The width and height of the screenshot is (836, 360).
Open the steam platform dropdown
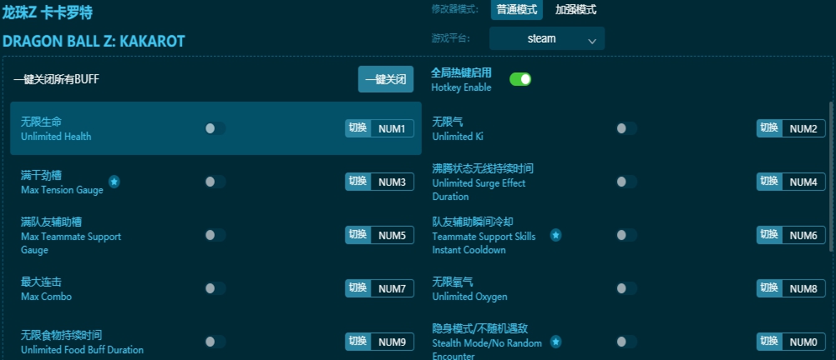tap(547, 39)
